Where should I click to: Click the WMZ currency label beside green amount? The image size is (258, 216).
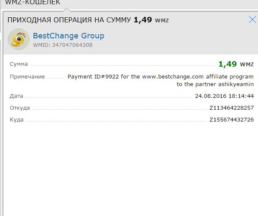tap(247, 65)
